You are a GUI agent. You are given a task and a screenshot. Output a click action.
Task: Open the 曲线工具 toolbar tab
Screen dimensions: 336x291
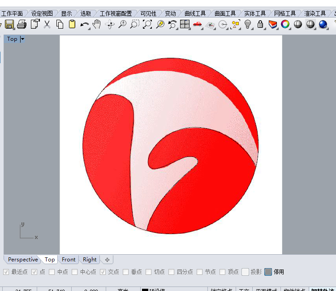195,14
